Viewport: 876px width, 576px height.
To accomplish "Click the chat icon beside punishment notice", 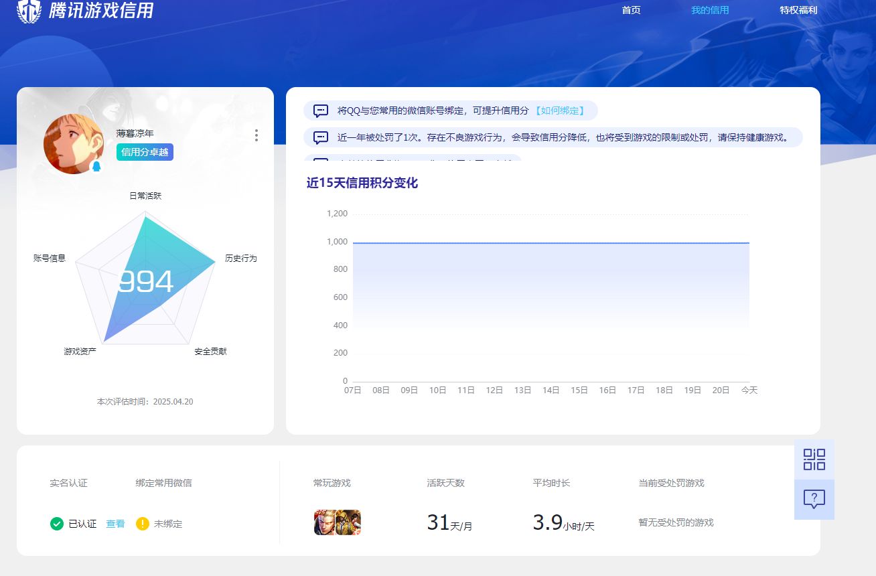I will click(321, 138).
